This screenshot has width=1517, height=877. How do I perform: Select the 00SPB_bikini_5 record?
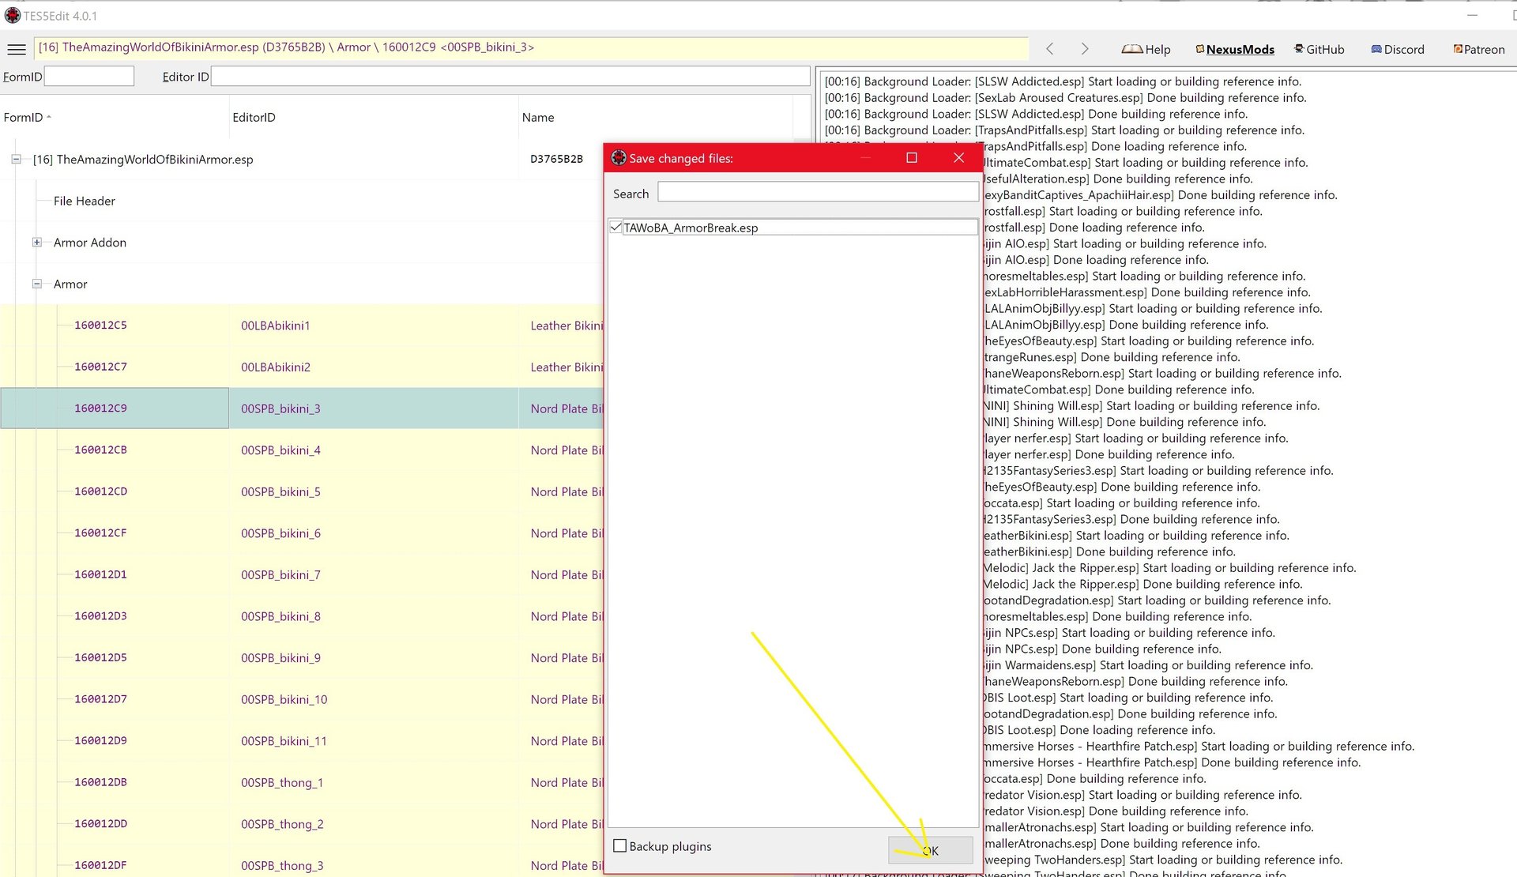click(x=280, y=491)
